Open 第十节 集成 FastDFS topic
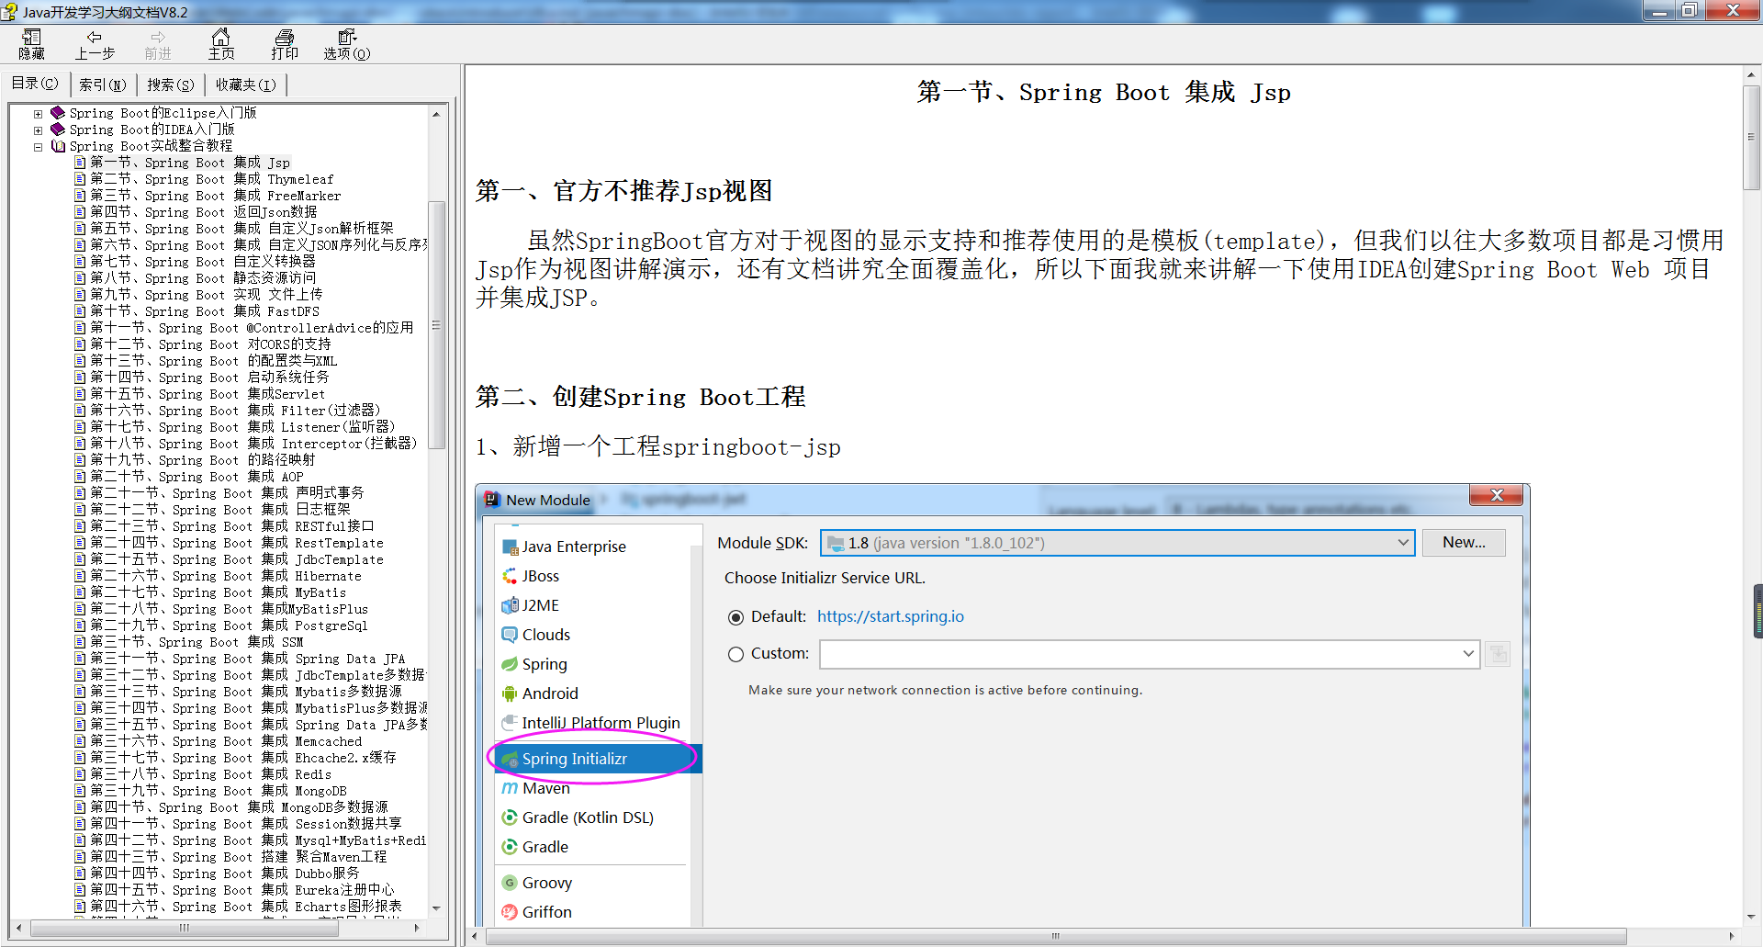The height and width of the screenshot is (947, 1763). [205, 311]
